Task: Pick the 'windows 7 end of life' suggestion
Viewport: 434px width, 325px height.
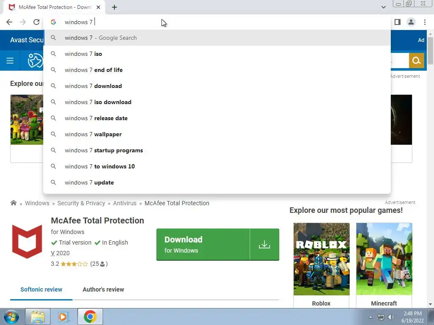Action: tap(217, 70)
